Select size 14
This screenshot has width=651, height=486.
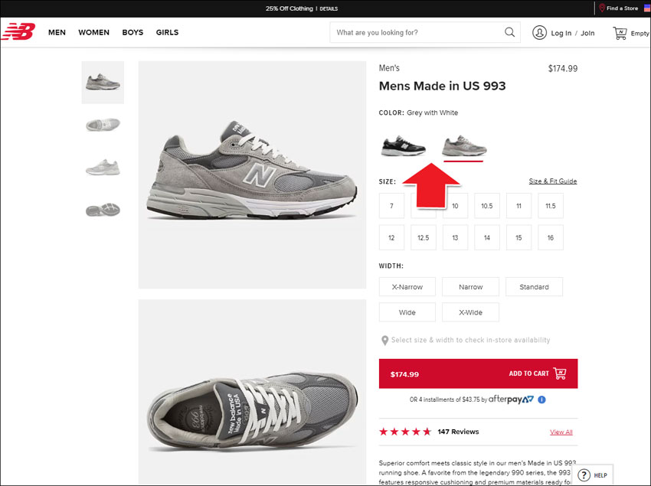(x=486, y=237)
